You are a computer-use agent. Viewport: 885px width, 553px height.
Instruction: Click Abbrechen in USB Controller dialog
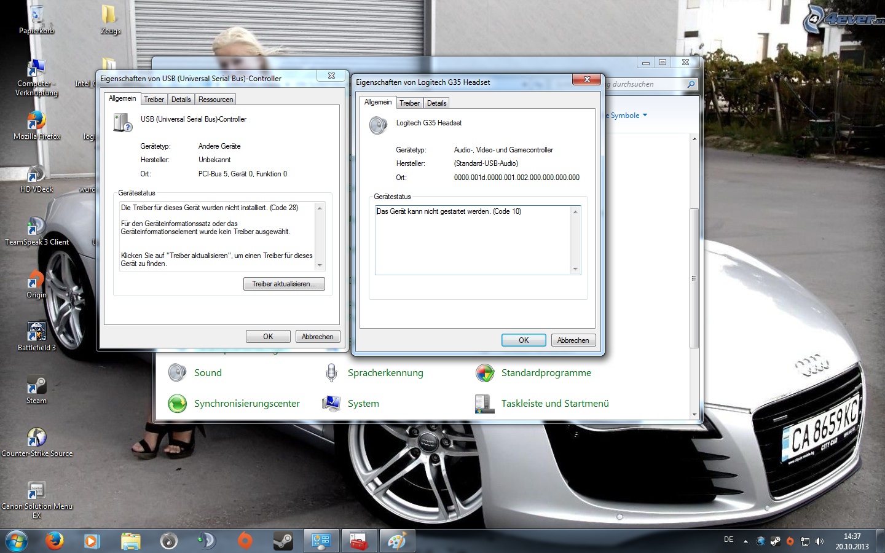tap(317, 337)
